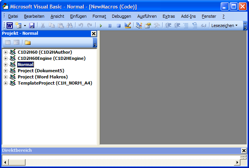
Task: Select Project (Dokument5) in tree
Action: point(41,71)
